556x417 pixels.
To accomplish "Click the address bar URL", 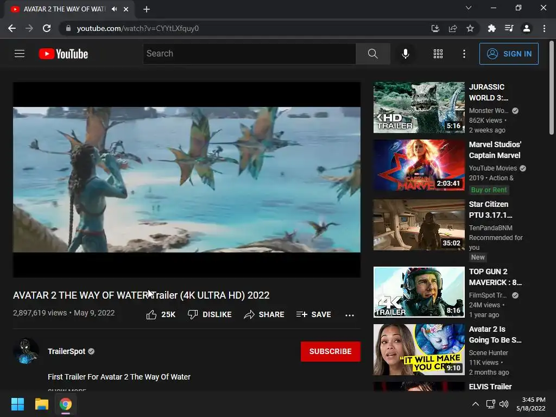I will point(137,28).
